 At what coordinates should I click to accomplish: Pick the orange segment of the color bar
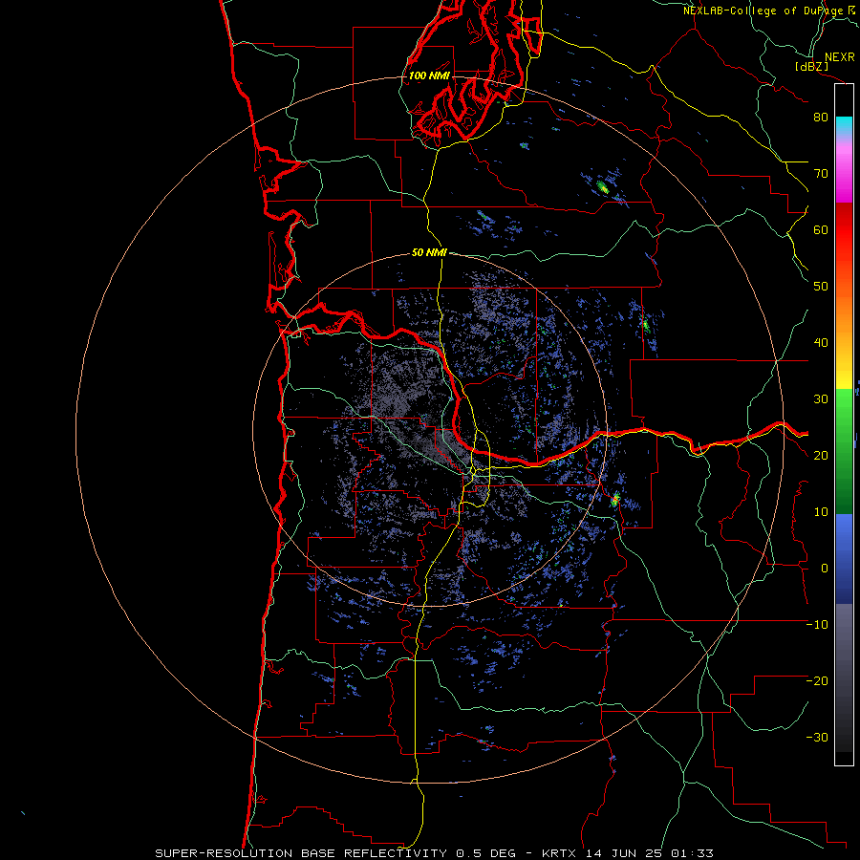[x=844, y=321]
